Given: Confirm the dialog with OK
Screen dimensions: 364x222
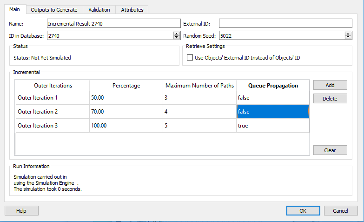Looking at the screenshot, I should (303, 211).
